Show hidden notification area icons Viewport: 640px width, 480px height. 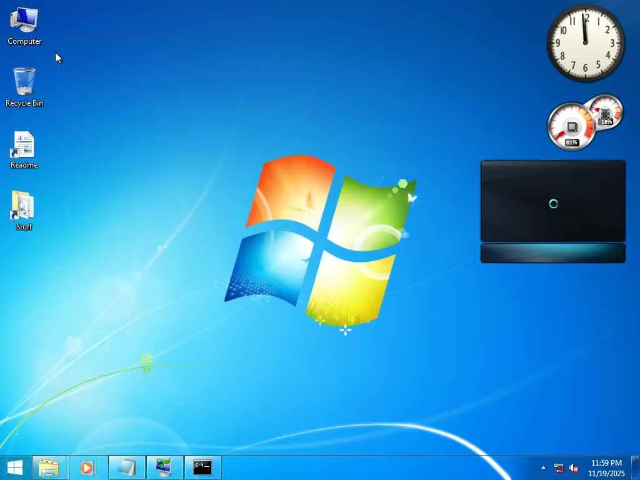(543, 467)
